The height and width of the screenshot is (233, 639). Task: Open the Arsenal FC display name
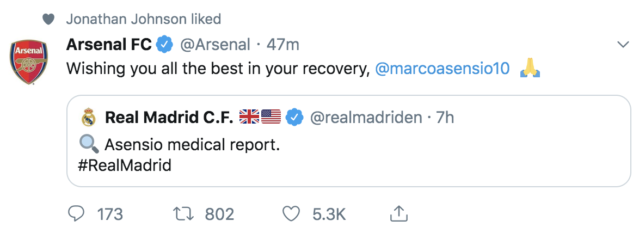pos(109,45)
